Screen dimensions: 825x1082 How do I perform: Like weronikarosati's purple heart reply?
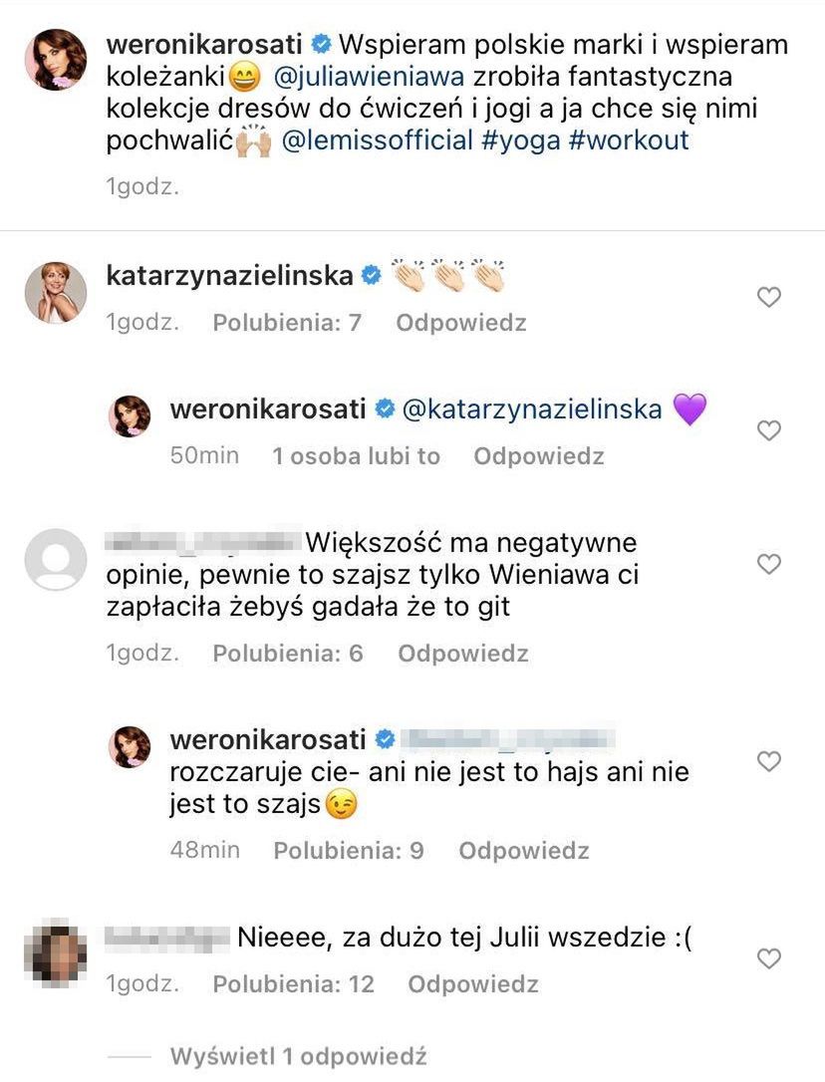(768, 430)
